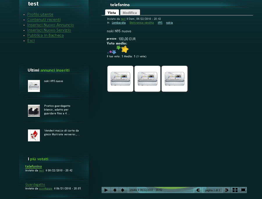Rate with the small pink star
This screenshot has width=262, height=199.
coord(110,51)
